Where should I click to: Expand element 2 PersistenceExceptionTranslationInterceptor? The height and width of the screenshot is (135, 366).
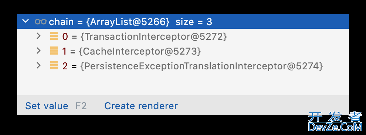click(39, 66)
